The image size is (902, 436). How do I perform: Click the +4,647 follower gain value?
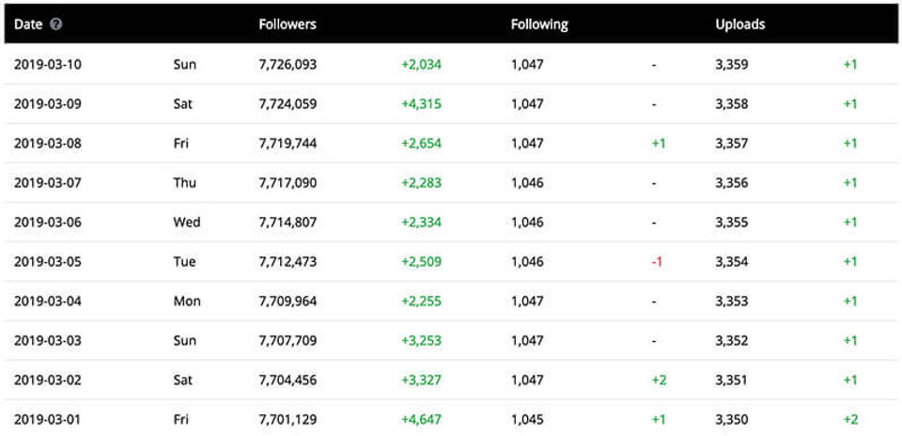421,420
